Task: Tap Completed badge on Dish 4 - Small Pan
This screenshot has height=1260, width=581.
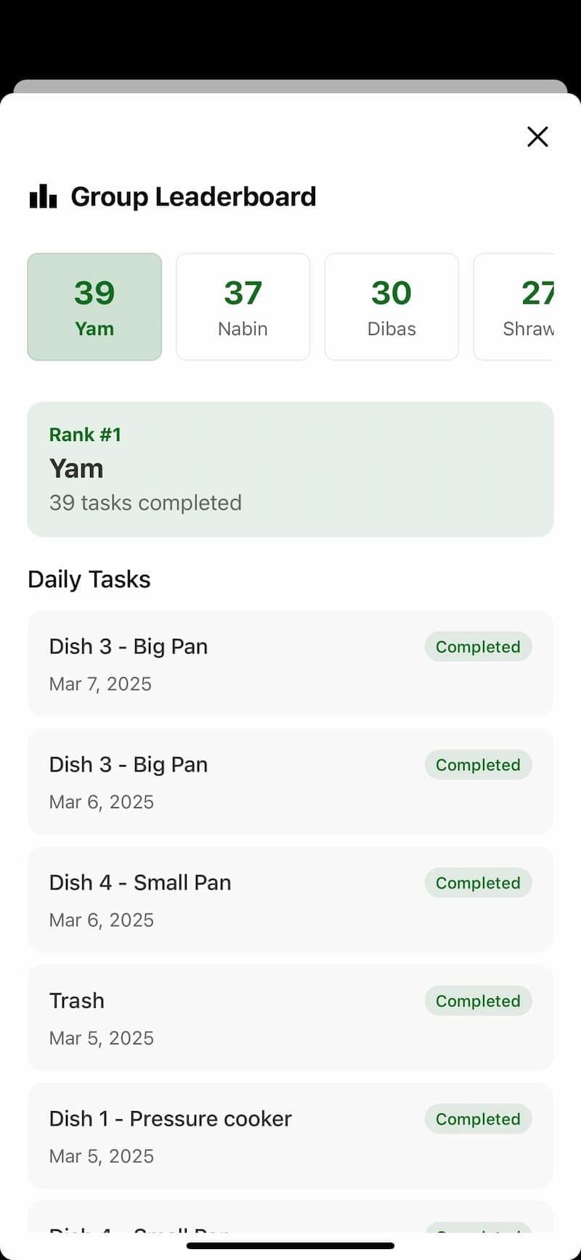Action: tap(478, 883)
